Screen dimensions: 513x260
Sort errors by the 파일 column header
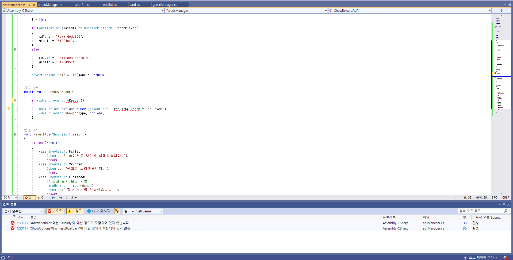click(x=442, y=217)
